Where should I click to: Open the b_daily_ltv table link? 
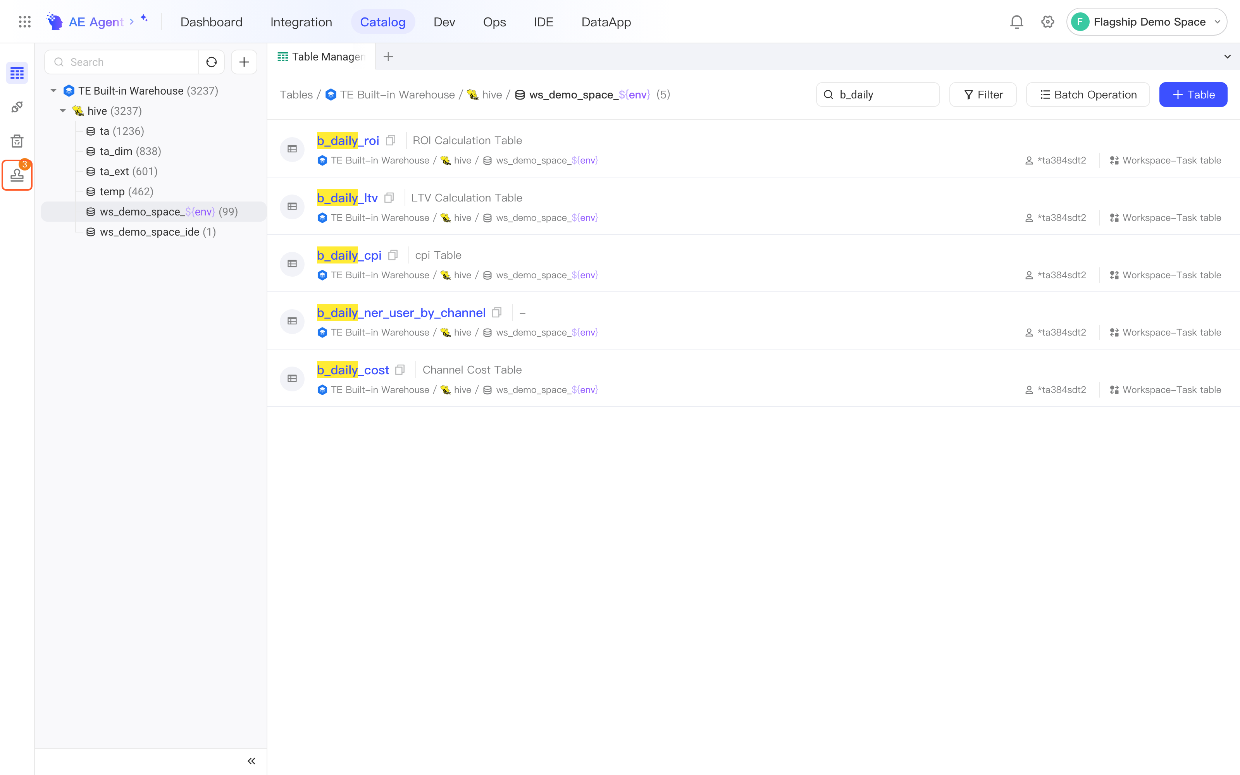347,198
